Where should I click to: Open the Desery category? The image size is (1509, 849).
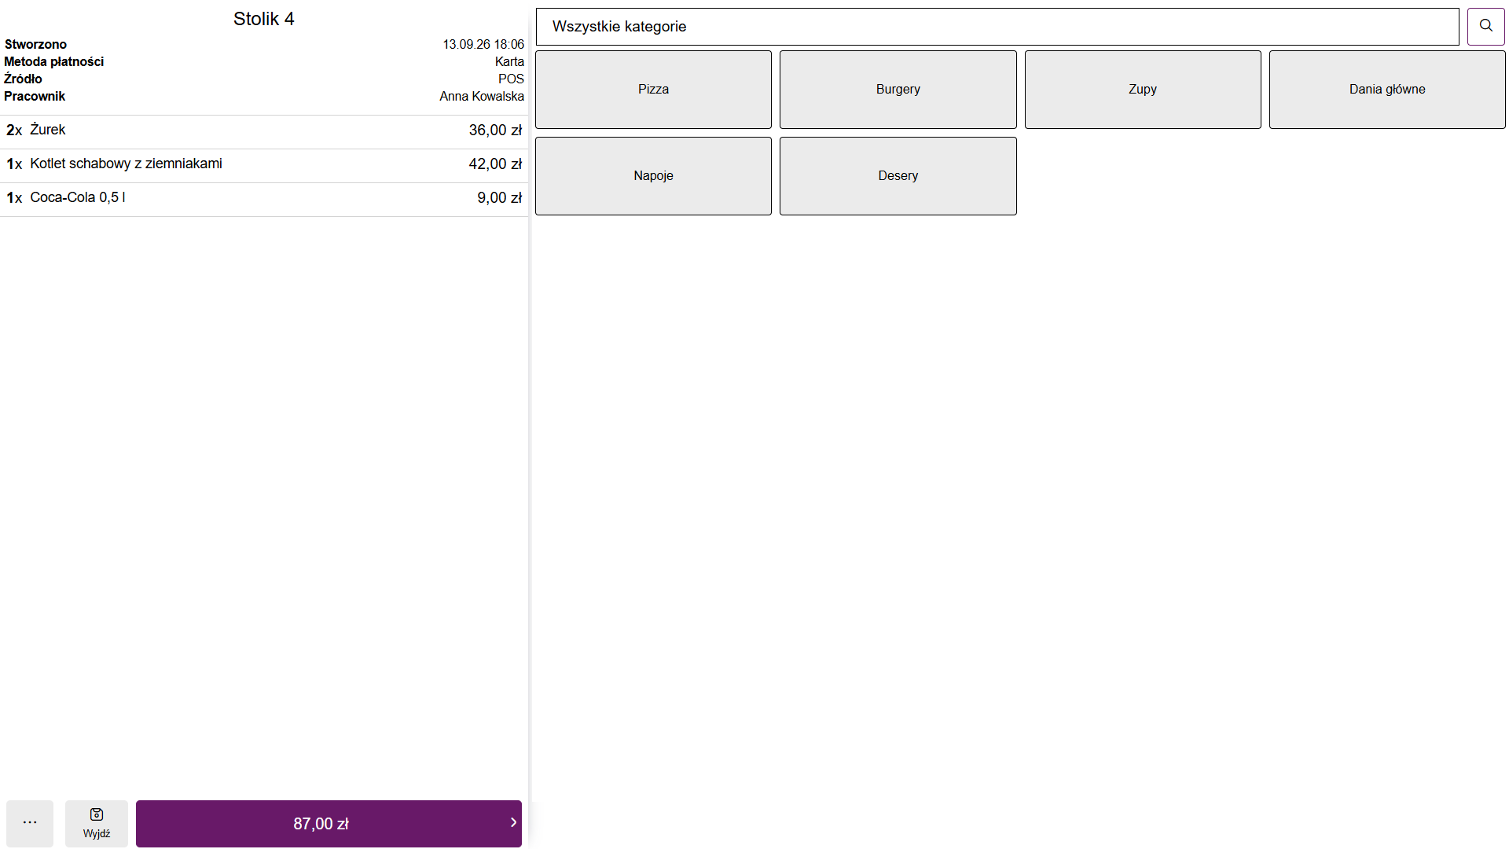pyautogui.click(x=898, y=176)
